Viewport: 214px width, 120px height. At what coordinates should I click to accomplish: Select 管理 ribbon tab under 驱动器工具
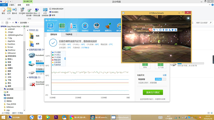click(x=28, y=5)
